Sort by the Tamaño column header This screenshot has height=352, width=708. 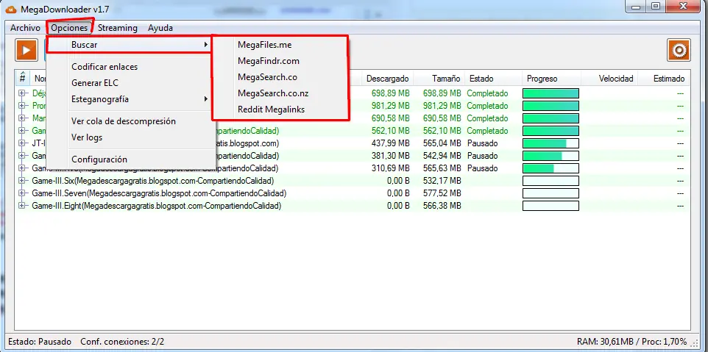(439, 79)
